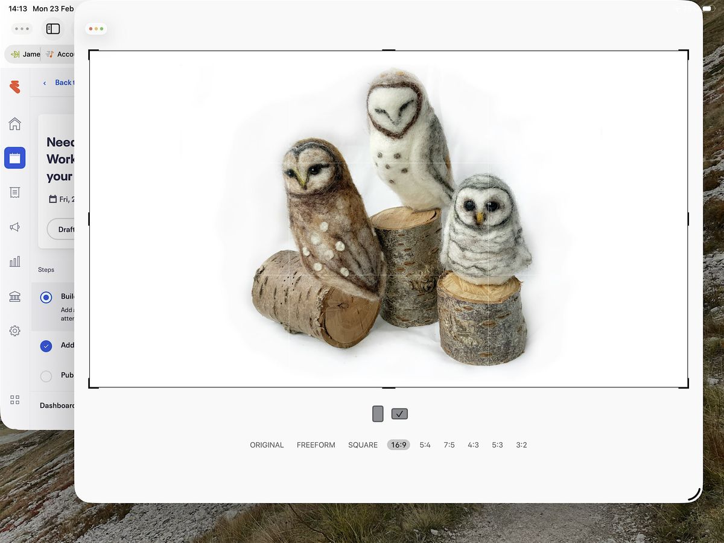The image size is (724, 543).
Task: Select the unchecked Publish step circle
Action: [x=46, y=376]
